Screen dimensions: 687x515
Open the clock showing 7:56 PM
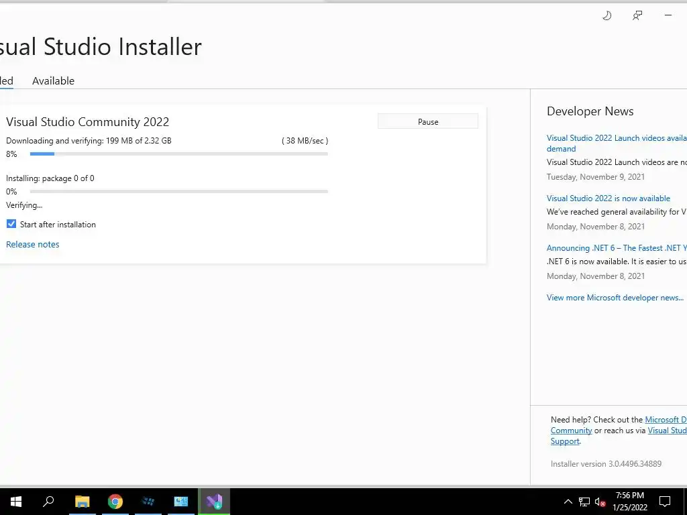(629, 502)
